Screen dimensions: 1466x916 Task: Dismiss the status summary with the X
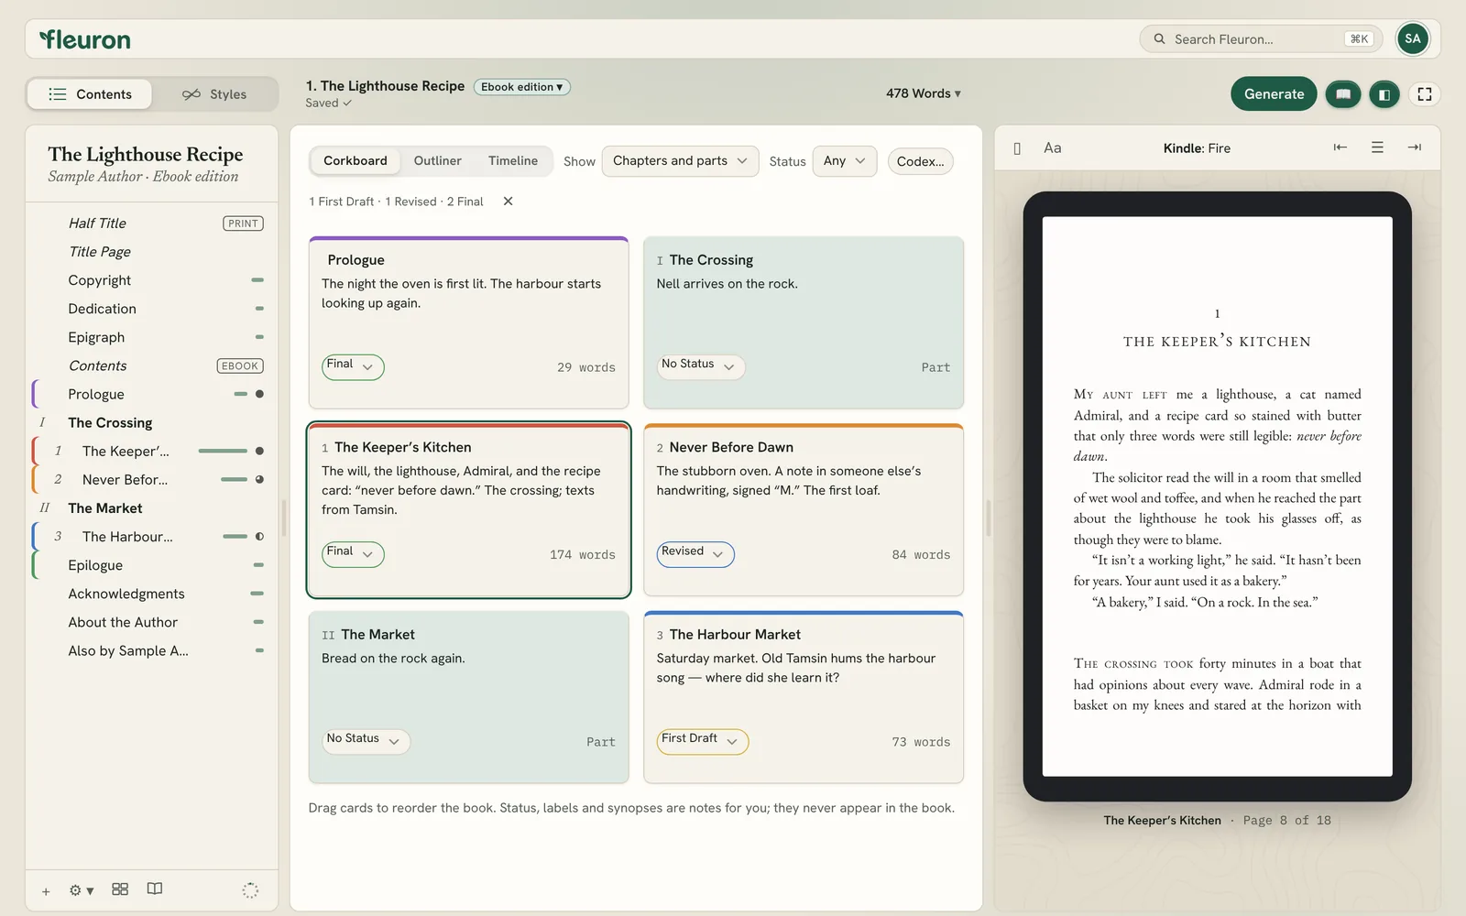[x=508, y=202]
